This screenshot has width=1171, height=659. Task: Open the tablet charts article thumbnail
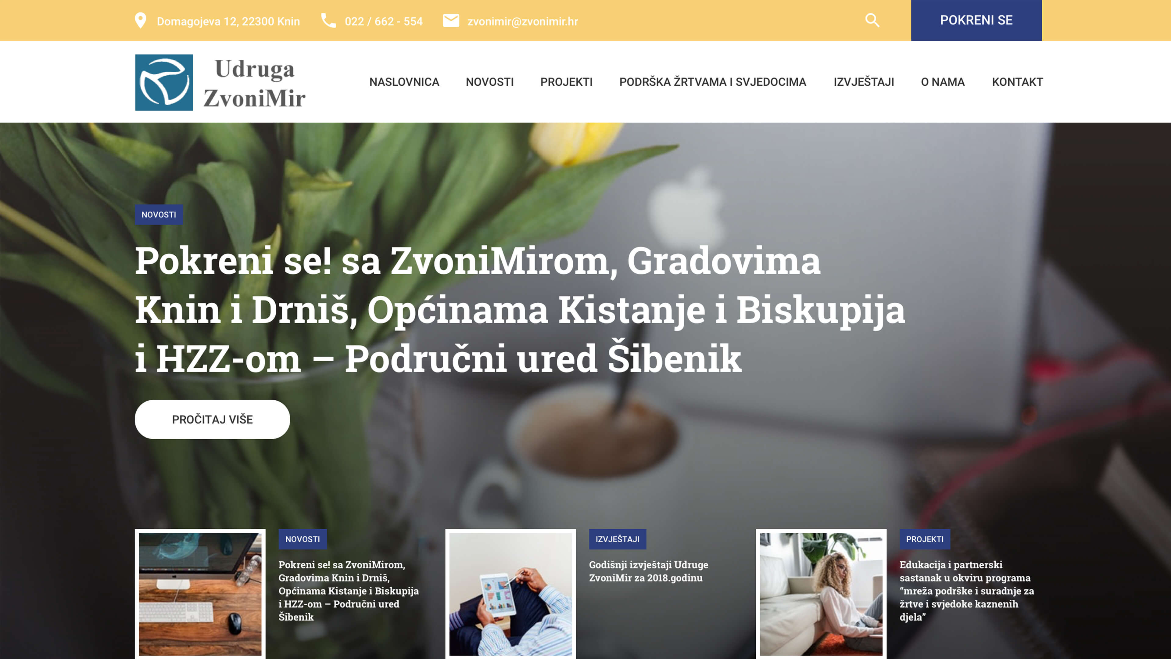[510, 593]
